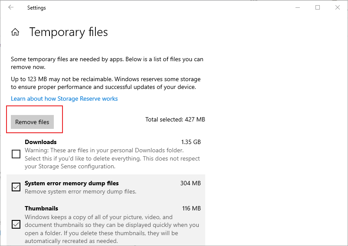Click the 1.35 GB size value
Image resolution: width=348 pixels, height=246 pixels.
(191, 142)
